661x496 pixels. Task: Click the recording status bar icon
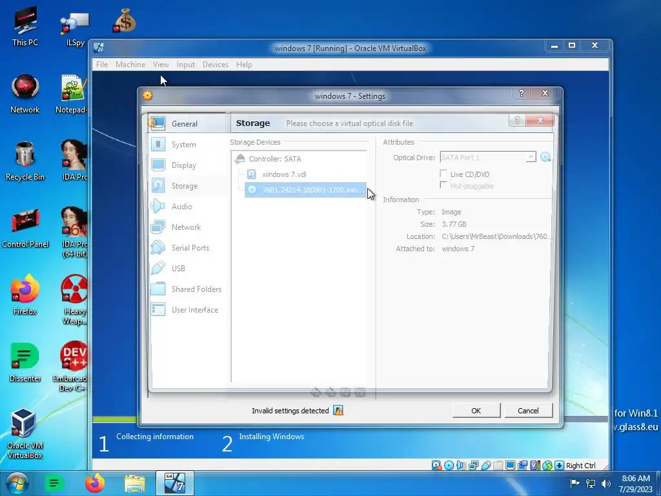523,465
